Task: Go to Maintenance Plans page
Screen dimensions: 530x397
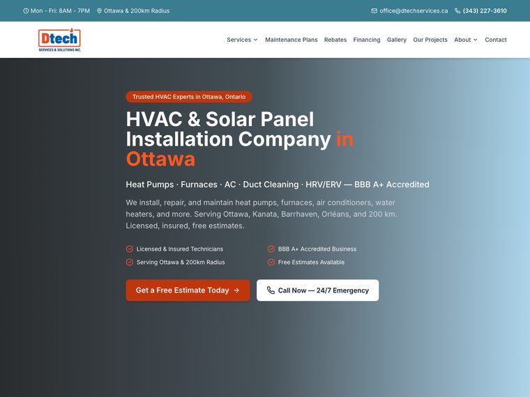Action: (x=291, y=40)
